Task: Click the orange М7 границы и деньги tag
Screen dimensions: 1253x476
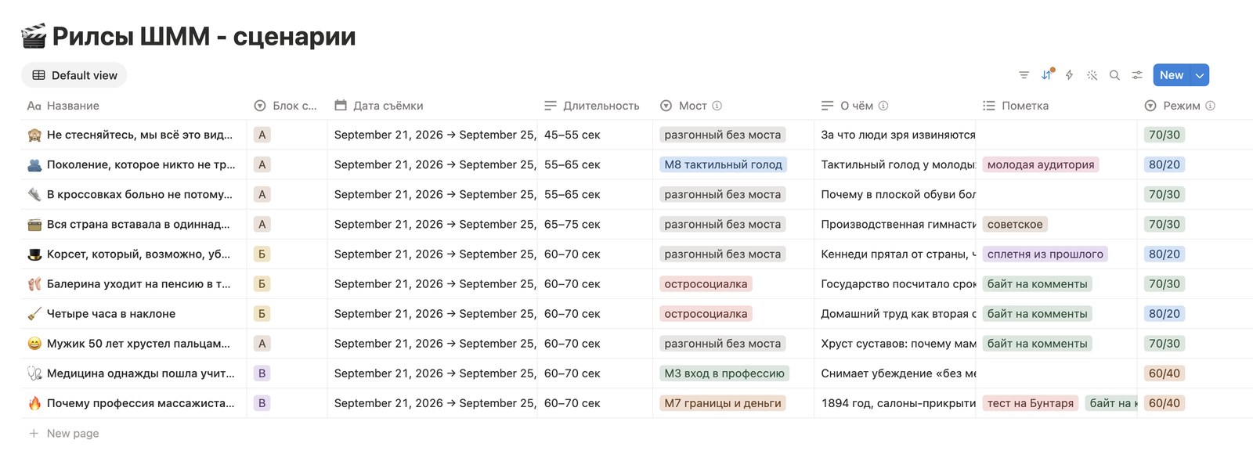Action: [x=723, y=403]
